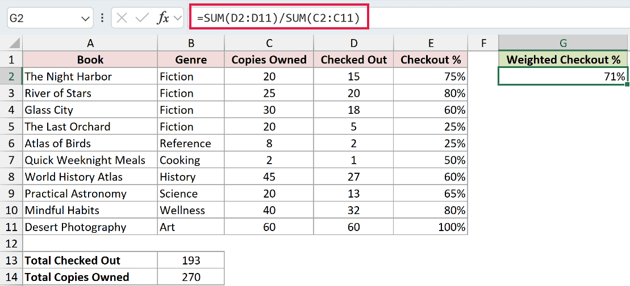The image size is (630, 286).
Task: Click Practical Astronomy cell
Action: pyautogui.click(x=90, y=194)
